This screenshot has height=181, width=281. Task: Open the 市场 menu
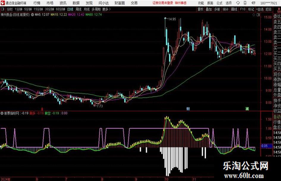(x=50, y=3)
